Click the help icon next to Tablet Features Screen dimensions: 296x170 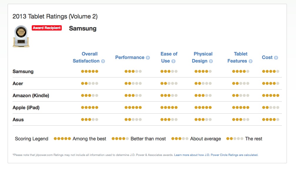pos(250,61)
